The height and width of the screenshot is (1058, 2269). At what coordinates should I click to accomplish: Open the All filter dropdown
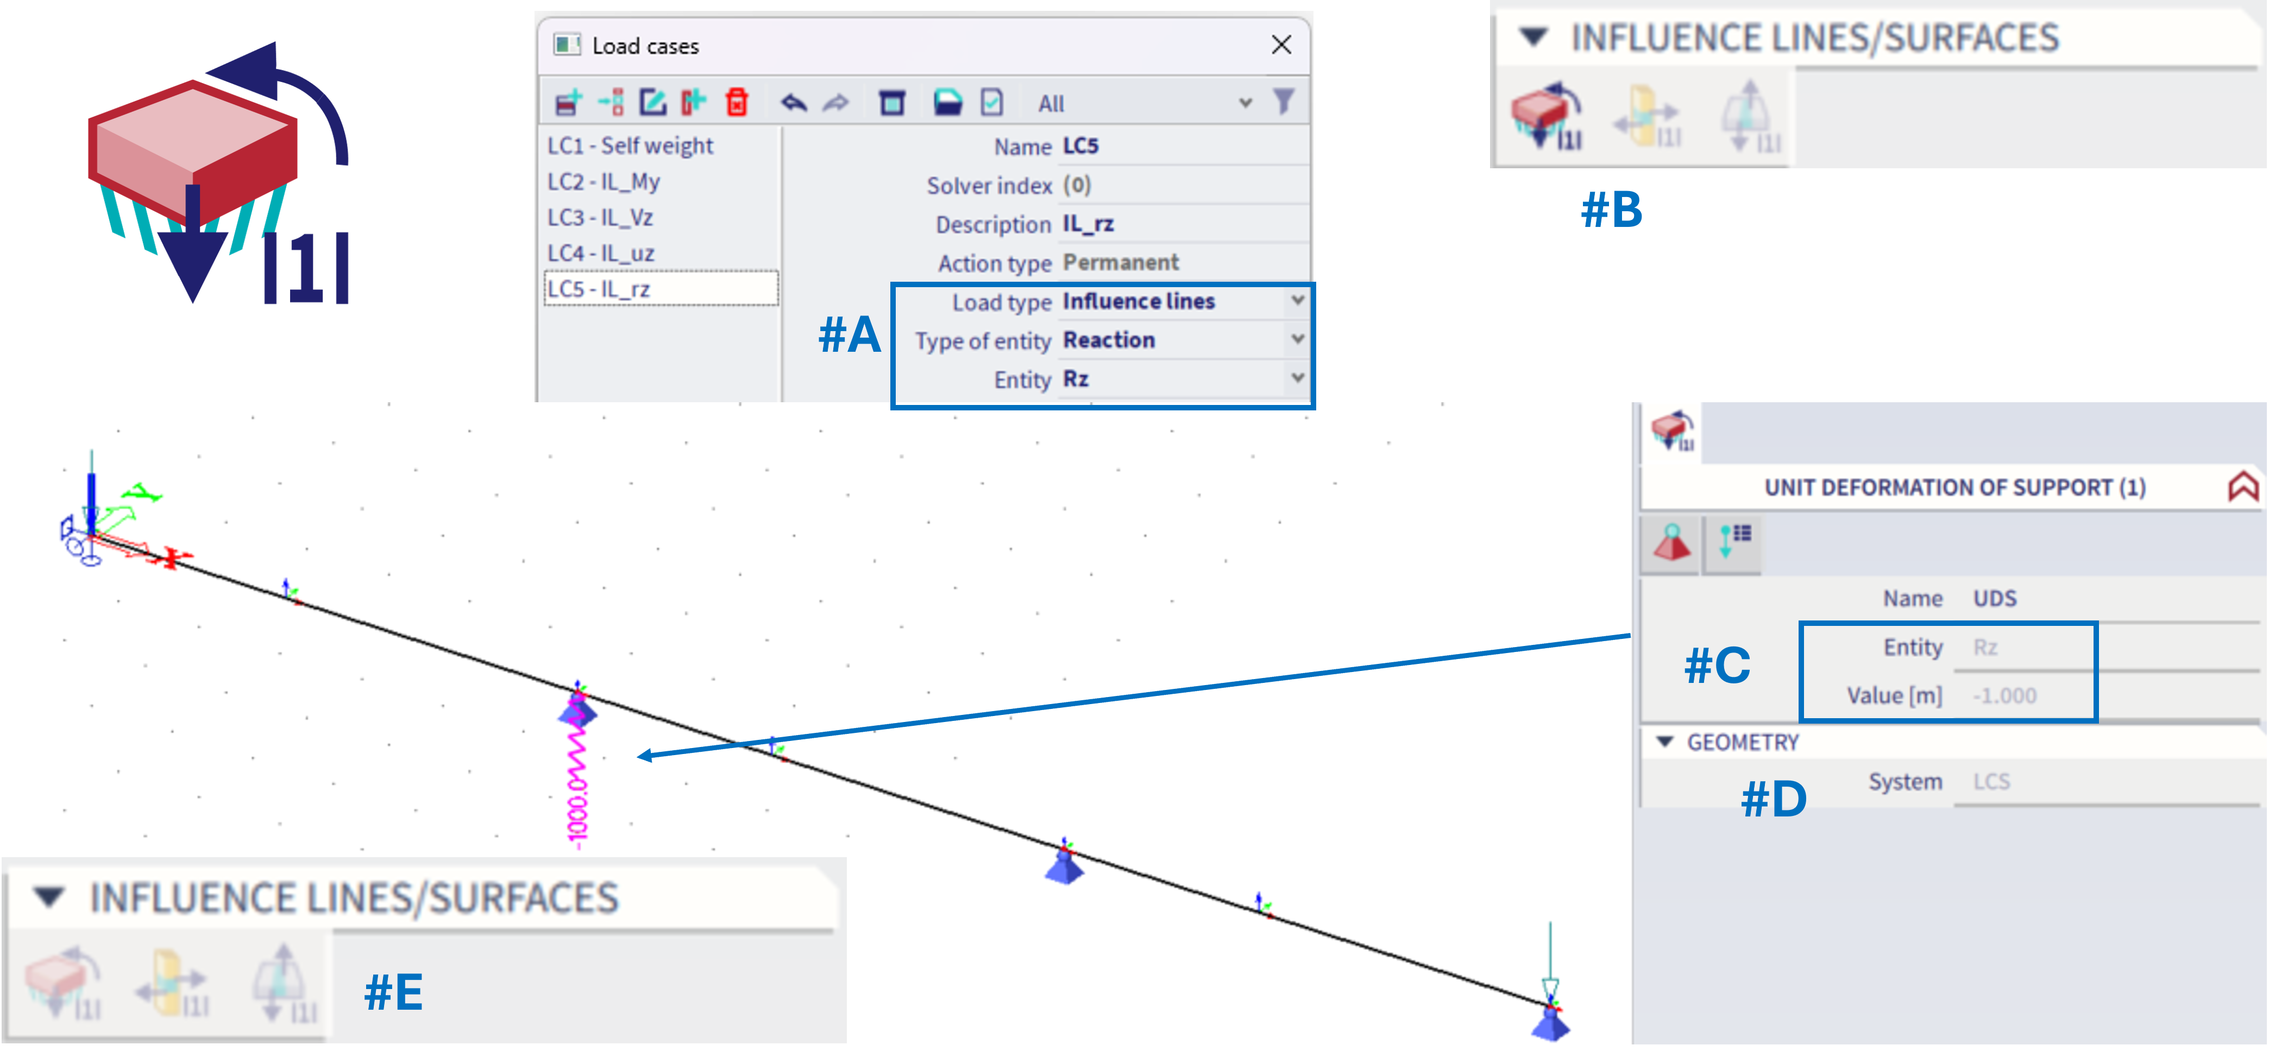1245,103
